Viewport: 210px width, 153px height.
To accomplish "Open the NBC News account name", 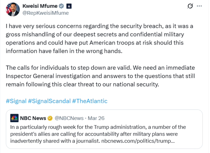I will pyautogui.click(x=33, y=118).
